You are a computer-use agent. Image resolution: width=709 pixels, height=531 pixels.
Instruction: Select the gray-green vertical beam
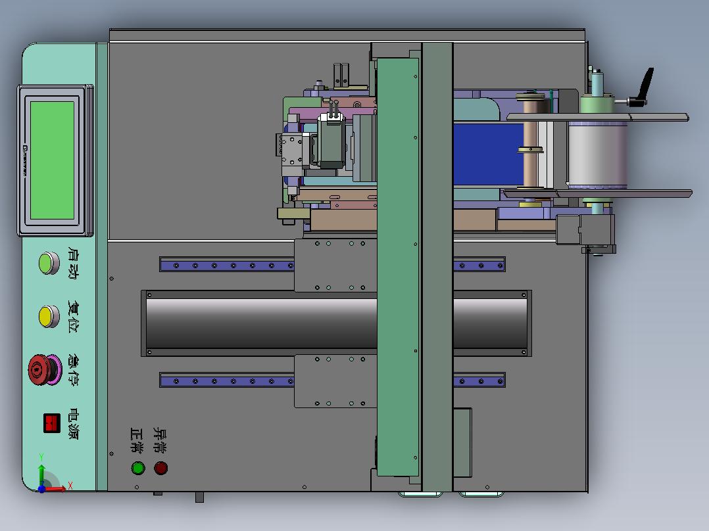click(x=437, y=267)
